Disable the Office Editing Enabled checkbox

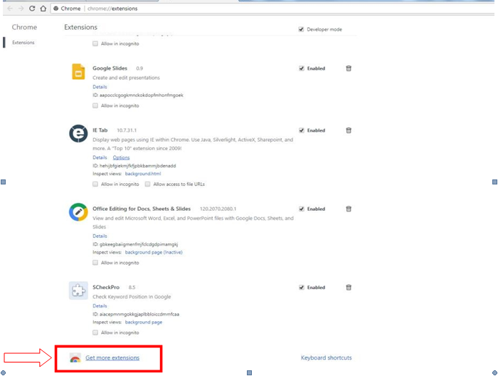301,209
